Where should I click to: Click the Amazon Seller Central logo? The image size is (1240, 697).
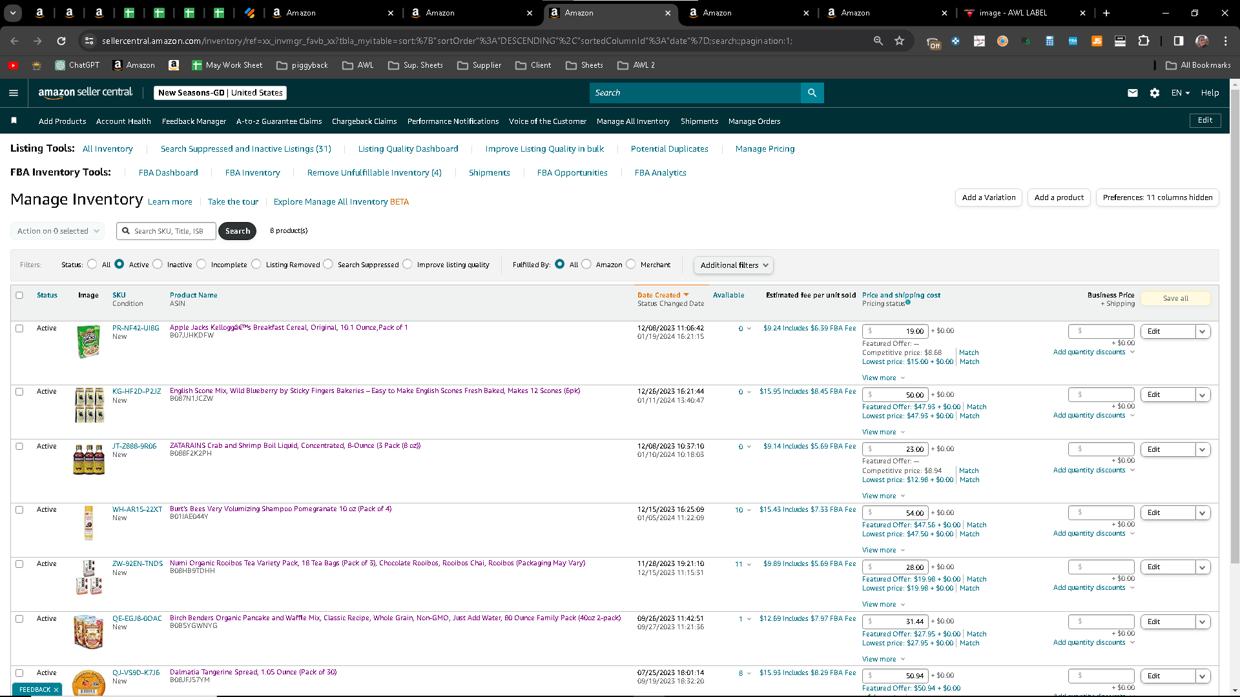point(85,93)
